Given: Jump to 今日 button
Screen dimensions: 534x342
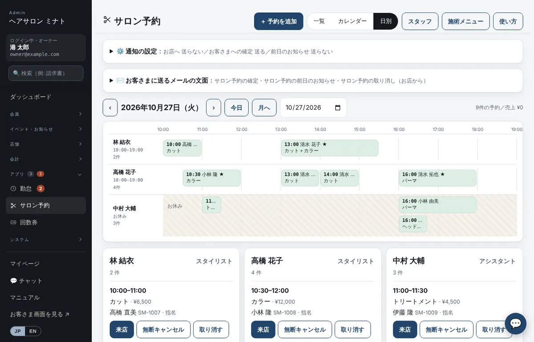Looking at the screenshot, I should (236, 108).
